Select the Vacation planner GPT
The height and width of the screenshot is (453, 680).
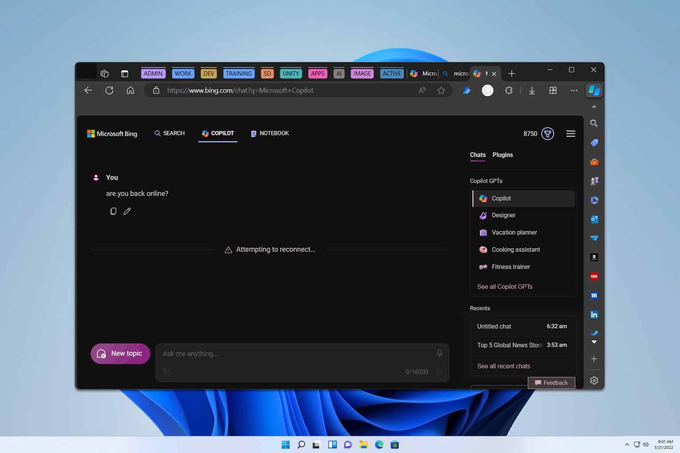click(x=523, y=232)
